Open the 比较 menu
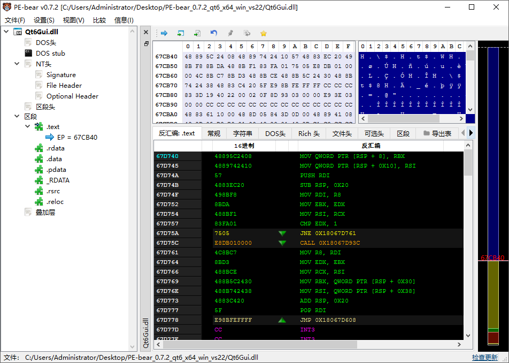 coord(99,20)
